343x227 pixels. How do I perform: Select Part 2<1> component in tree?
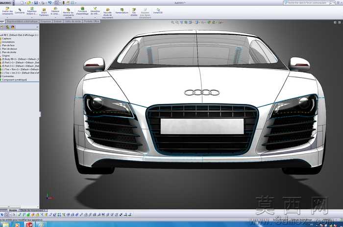21,66
